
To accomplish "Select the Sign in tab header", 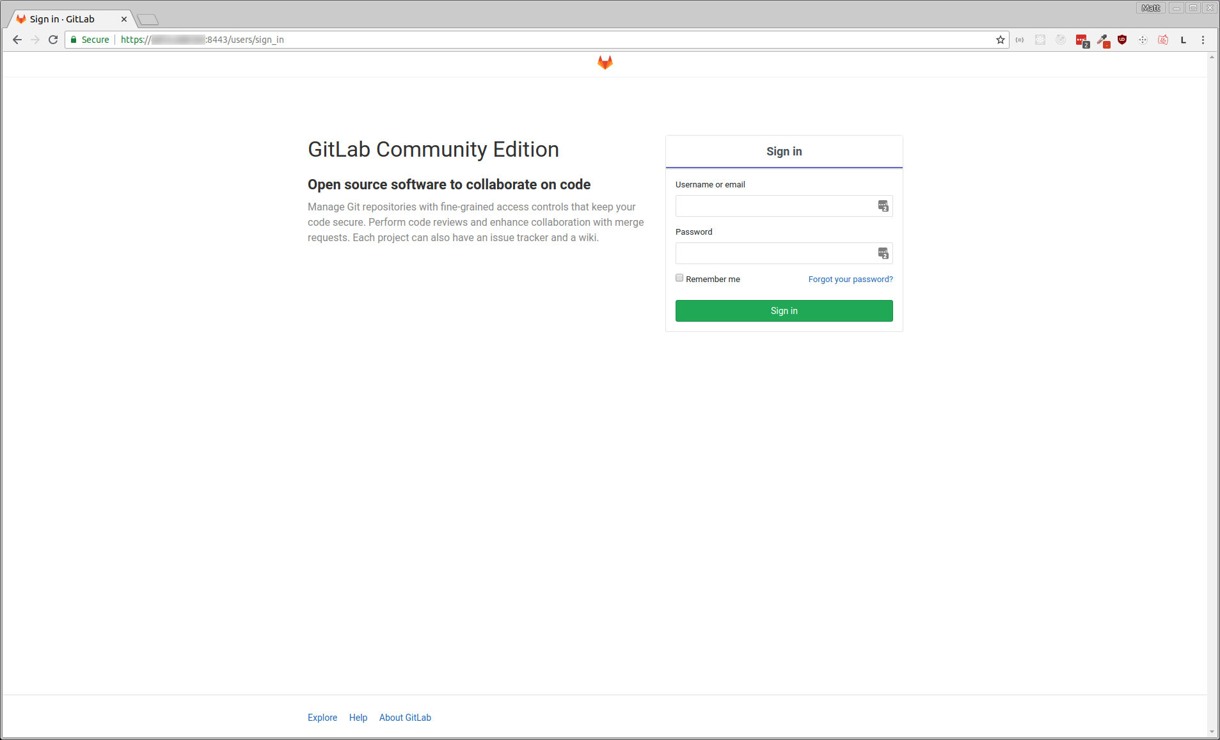I will tap(784, 152).
